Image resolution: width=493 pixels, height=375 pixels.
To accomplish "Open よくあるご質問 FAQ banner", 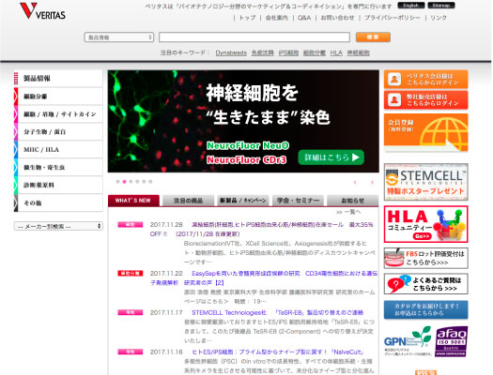I will pos(425,284).
